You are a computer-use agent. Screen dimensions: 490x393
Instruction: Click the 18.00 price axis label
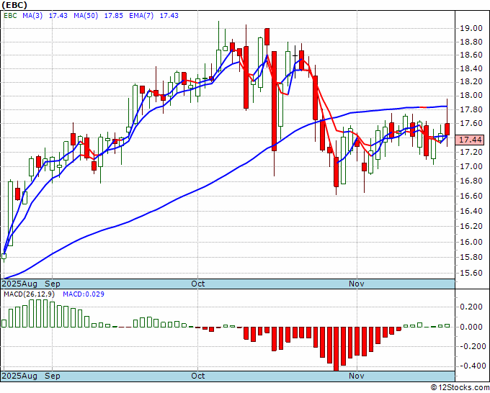click(x=471, y=96)
